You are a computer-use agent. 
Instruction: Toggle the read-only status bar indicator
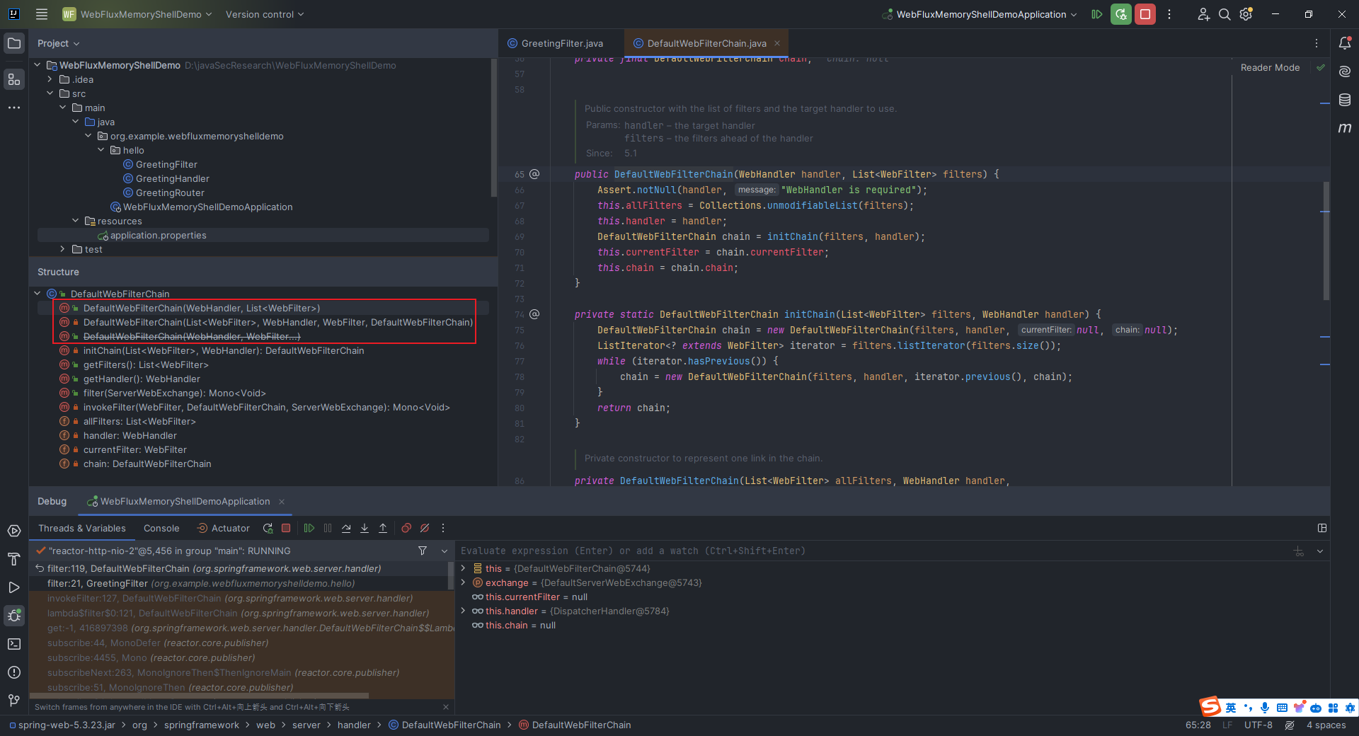pos(1290,725)
